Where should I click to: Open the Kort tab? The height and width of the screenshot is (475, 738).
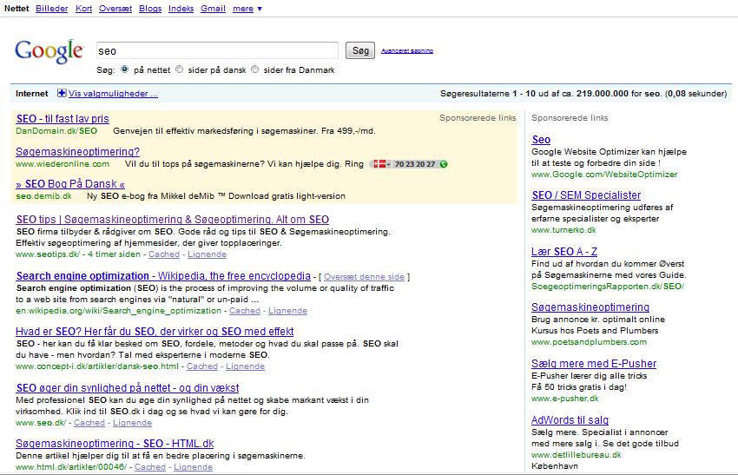tap(83, 9)
